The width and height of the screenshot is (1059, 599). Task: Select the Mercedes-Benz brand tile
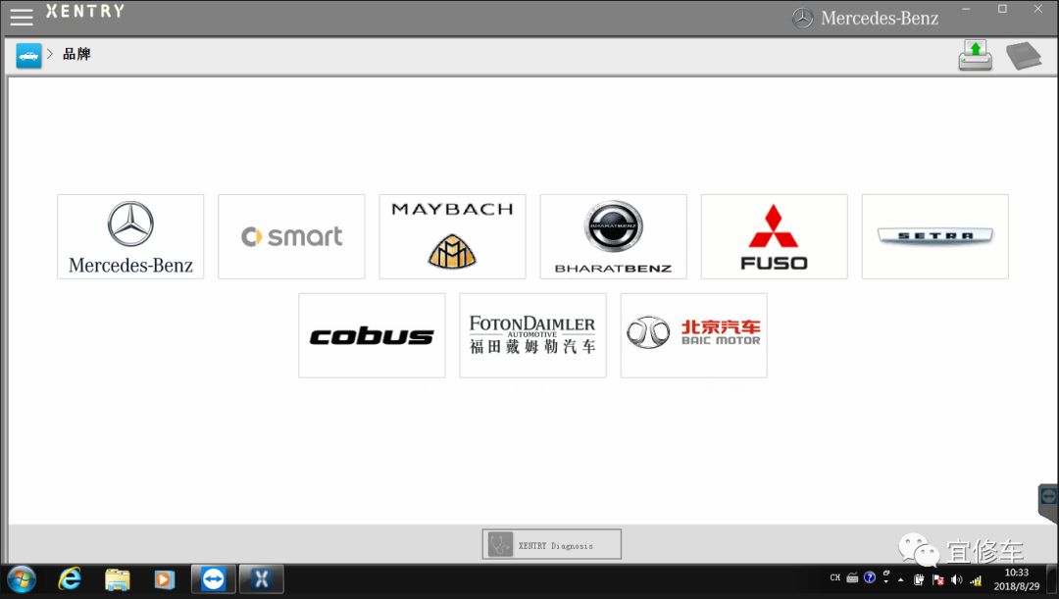pos(130,236)
